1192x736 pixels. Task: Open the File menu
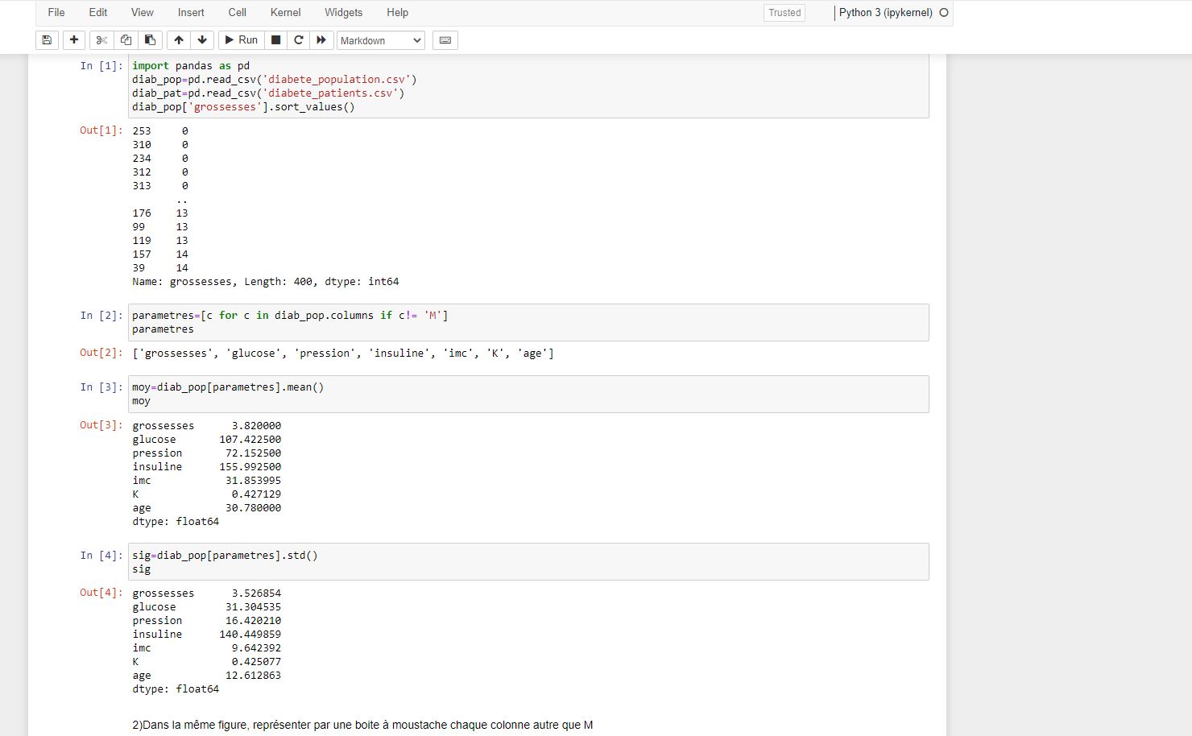tap(56, 13)
